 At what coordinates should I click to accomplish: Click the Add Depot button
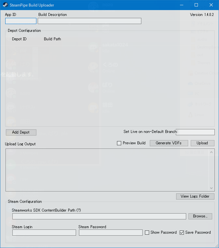21,132
